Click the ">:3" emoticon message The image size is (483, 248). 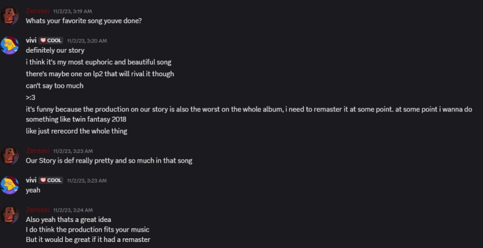pos(30,97)
